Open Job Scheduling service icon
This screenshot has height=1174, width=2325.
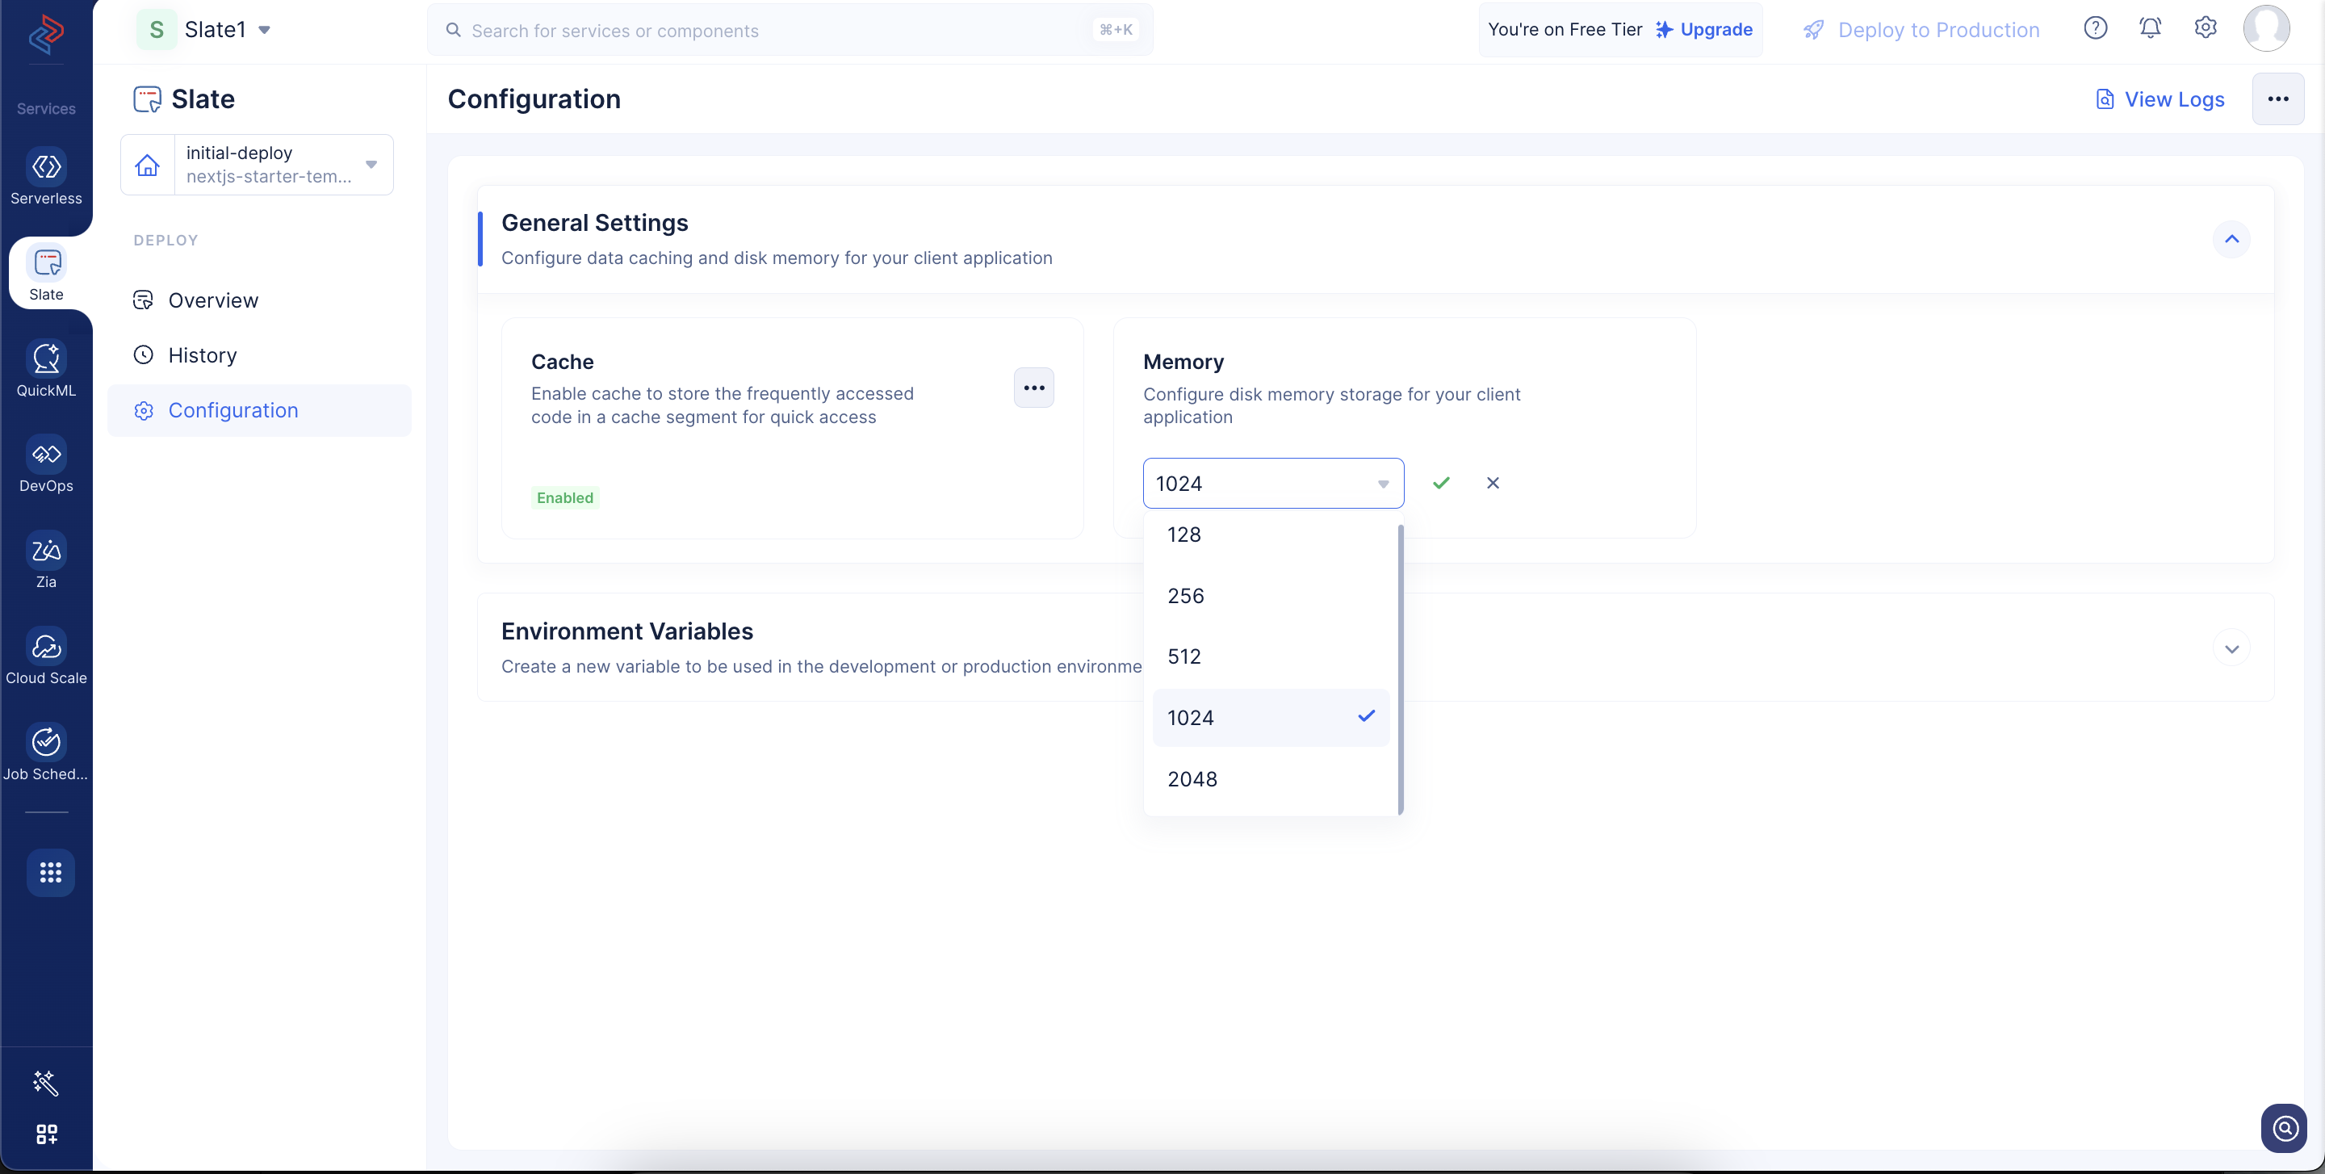click(x=46, y=743)
